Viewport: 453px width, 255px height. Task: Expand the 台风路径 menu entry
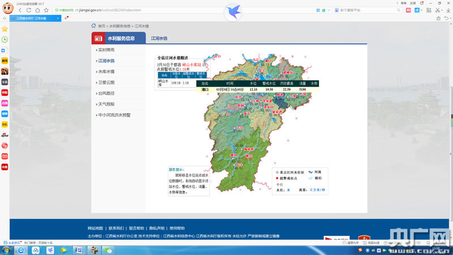click(x=106, y=93)
